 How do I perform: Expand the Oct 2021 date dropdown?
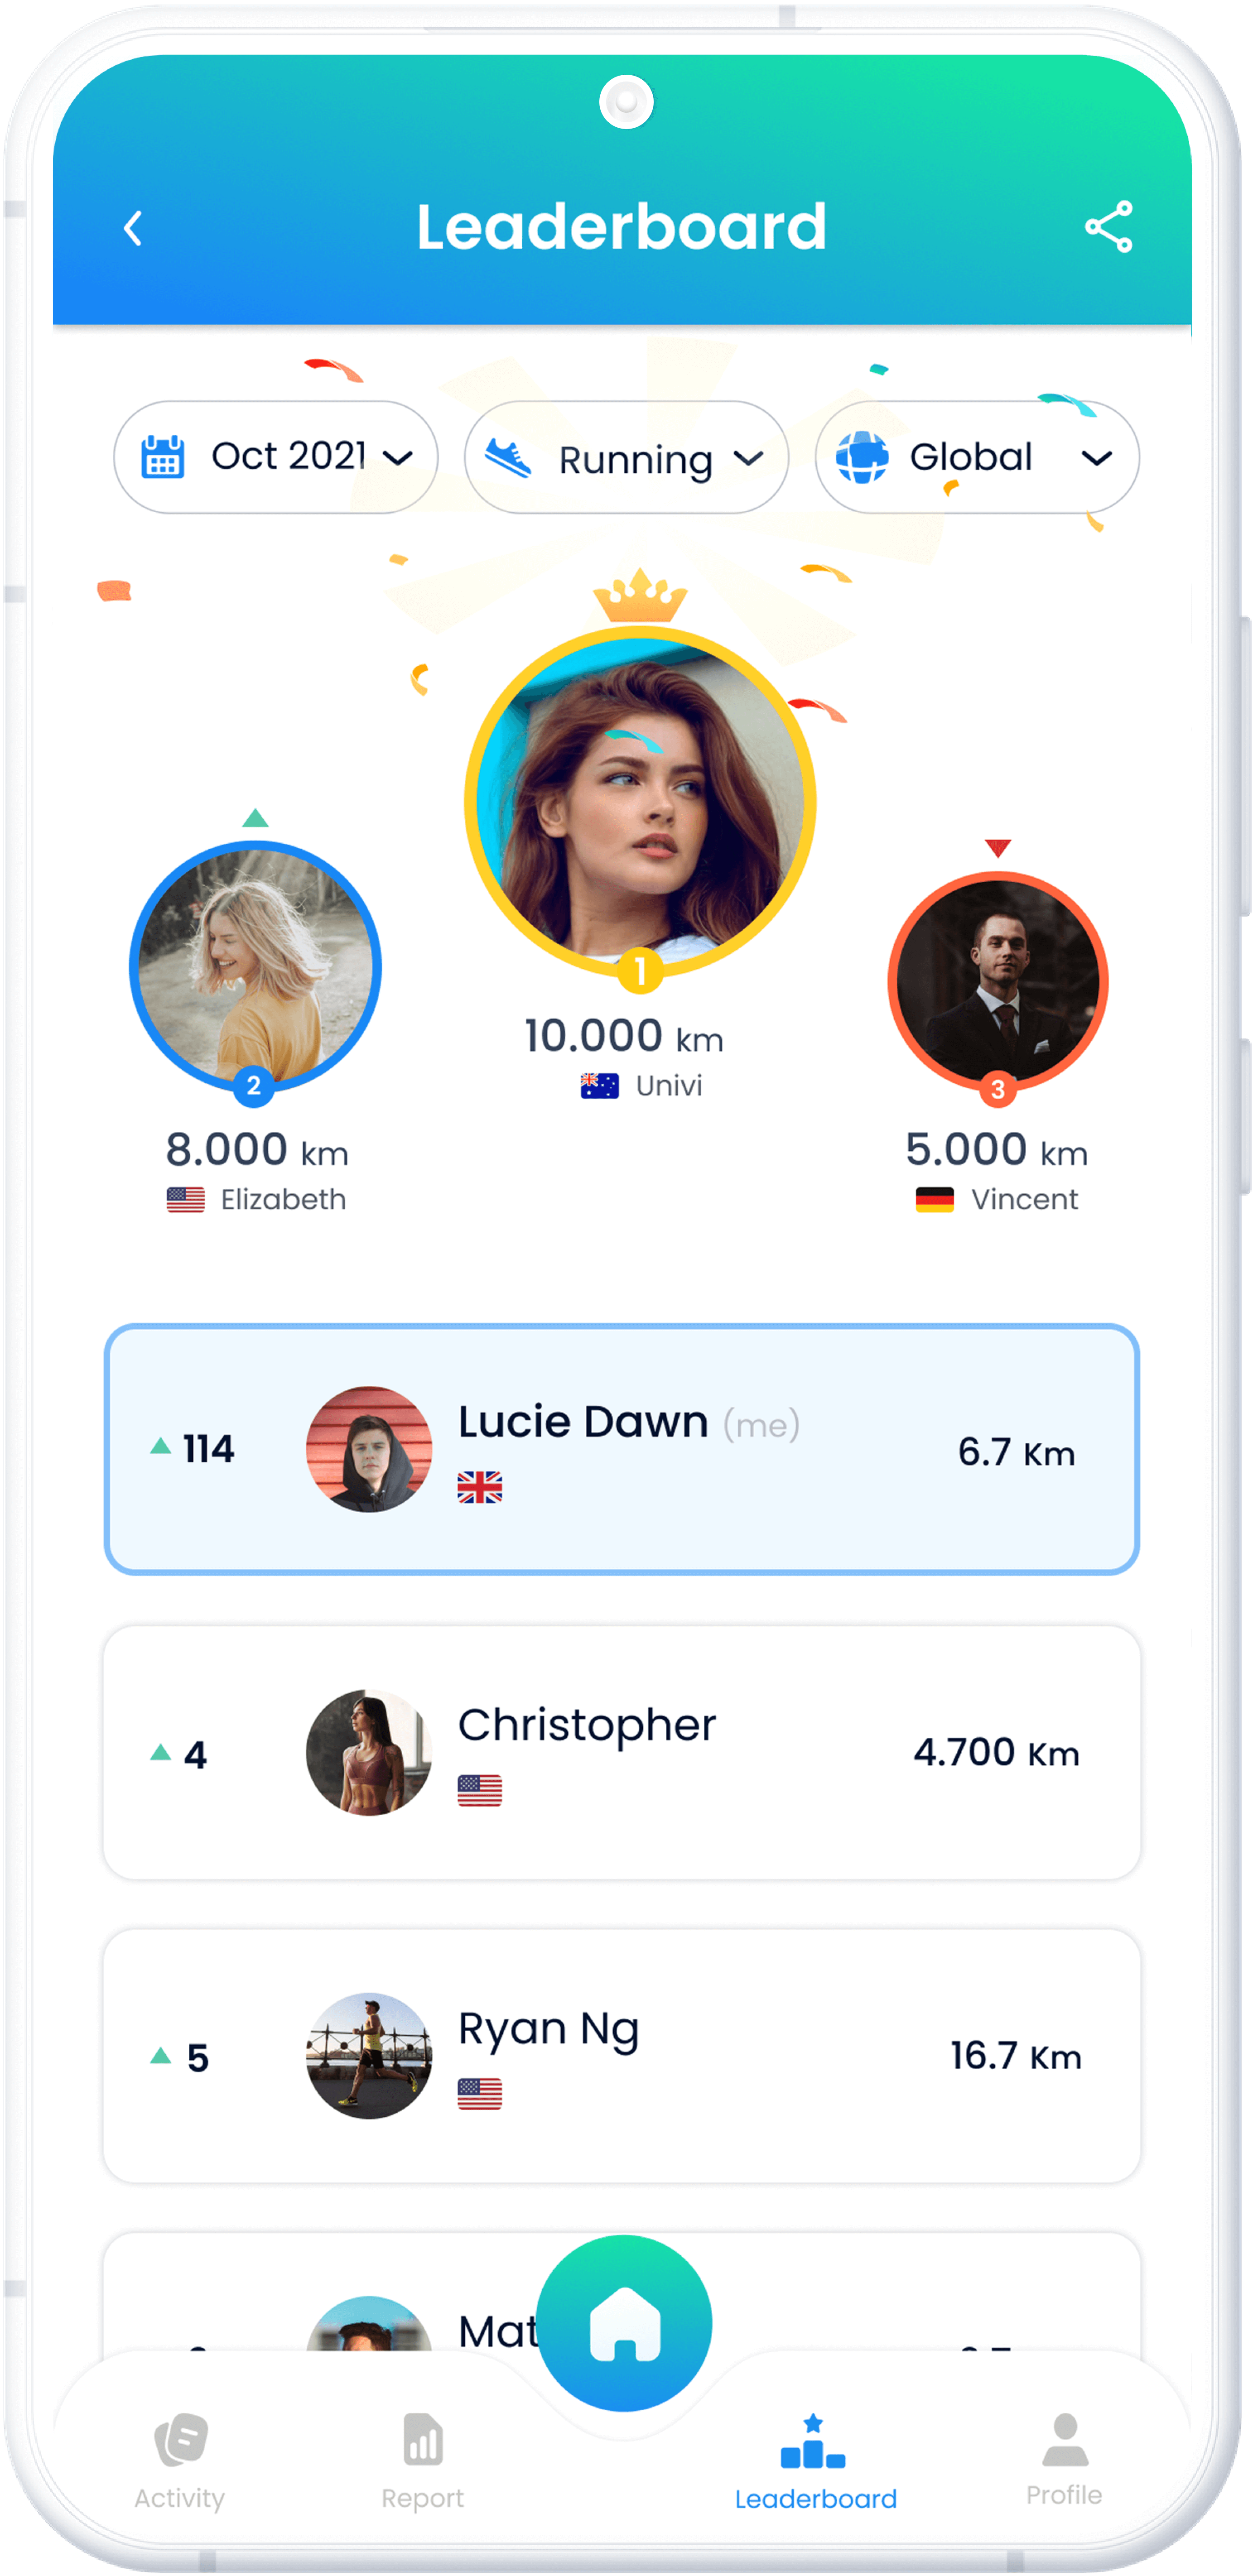(275, 457)
